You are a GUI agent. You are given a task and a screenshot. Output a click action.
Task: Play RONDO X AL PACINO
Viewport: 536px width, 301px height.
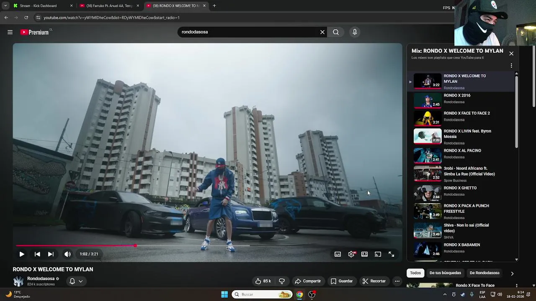(461, 155)
